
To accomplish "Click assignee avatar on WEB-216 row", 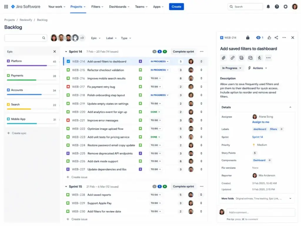I will [x=191, y=78].
